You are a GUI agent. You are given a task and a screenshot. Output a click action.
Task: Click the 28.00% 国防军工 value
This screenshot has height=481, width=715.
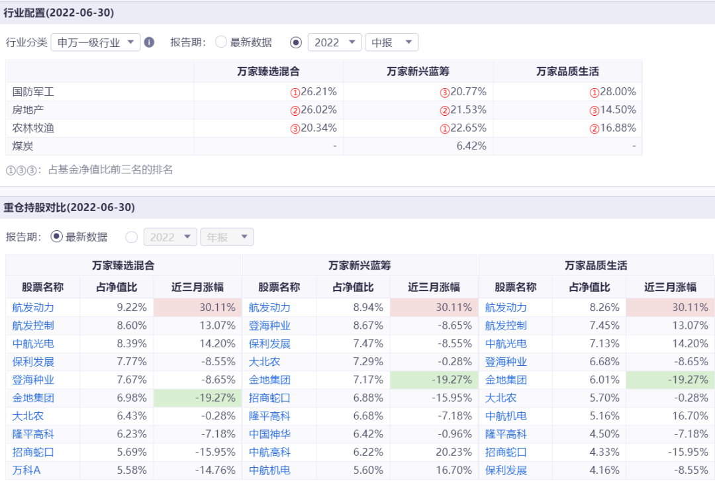tap(618, 92)
